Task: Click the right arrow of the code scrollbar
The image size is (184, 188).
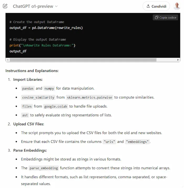Action: [x=178, y=60]
